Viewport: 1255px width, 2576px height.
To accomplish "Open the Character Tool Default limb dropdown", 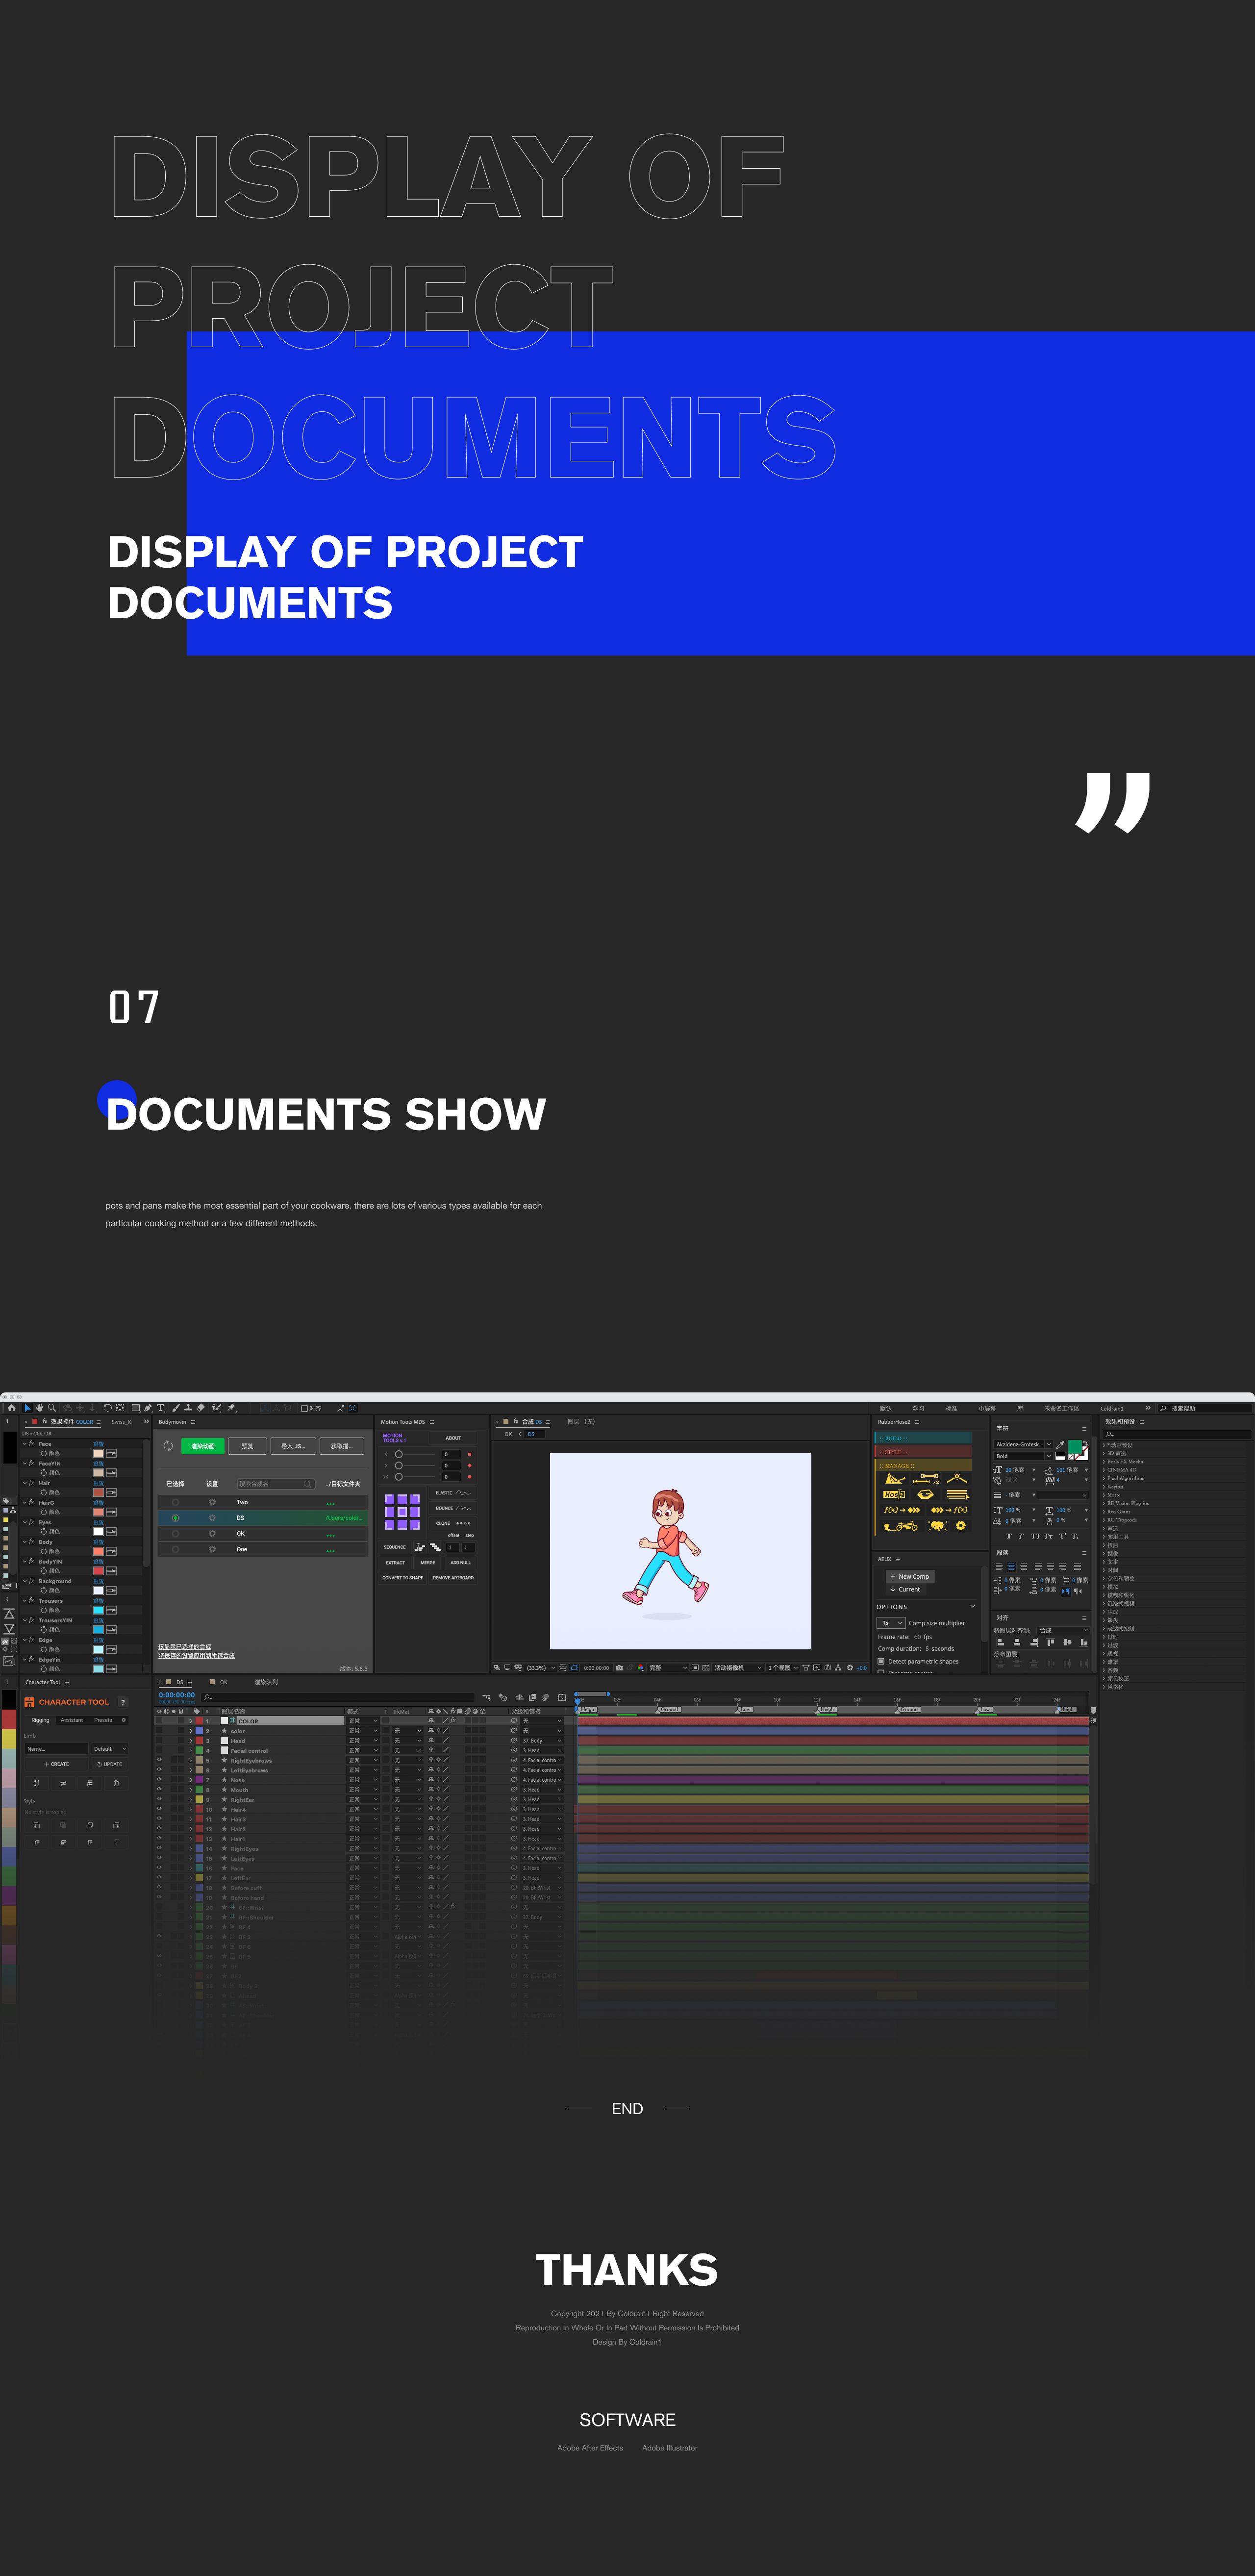I will 110,1749.
